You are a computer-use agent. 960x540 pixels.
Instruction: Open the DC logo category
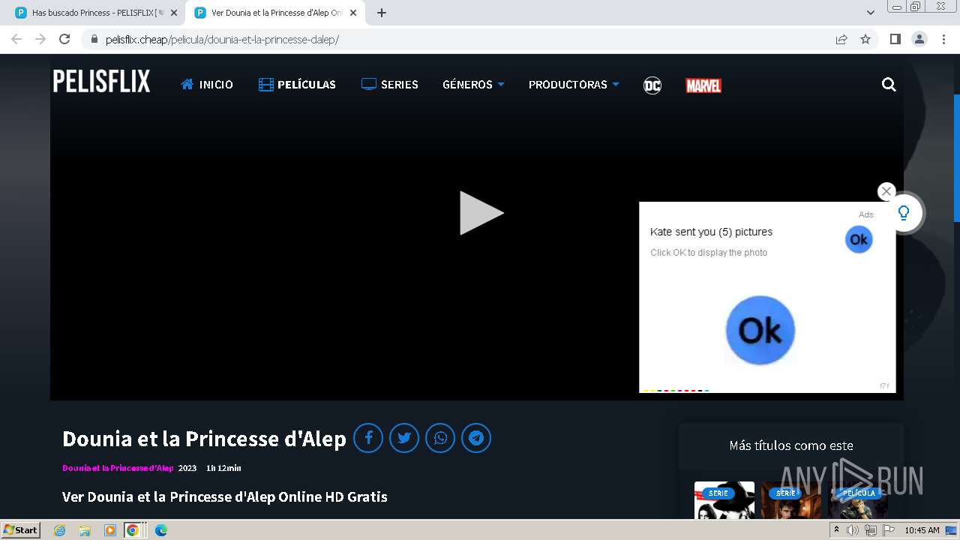pos(652,85)
